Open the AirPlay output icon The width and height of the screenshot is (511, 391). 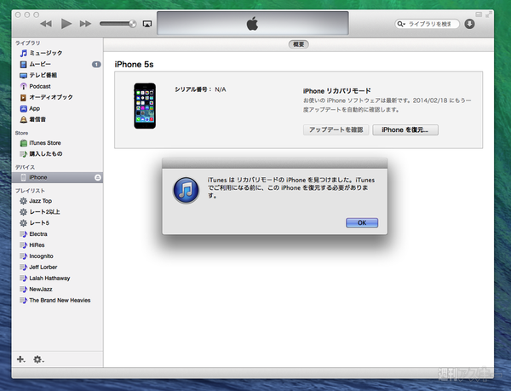(147, 24)
